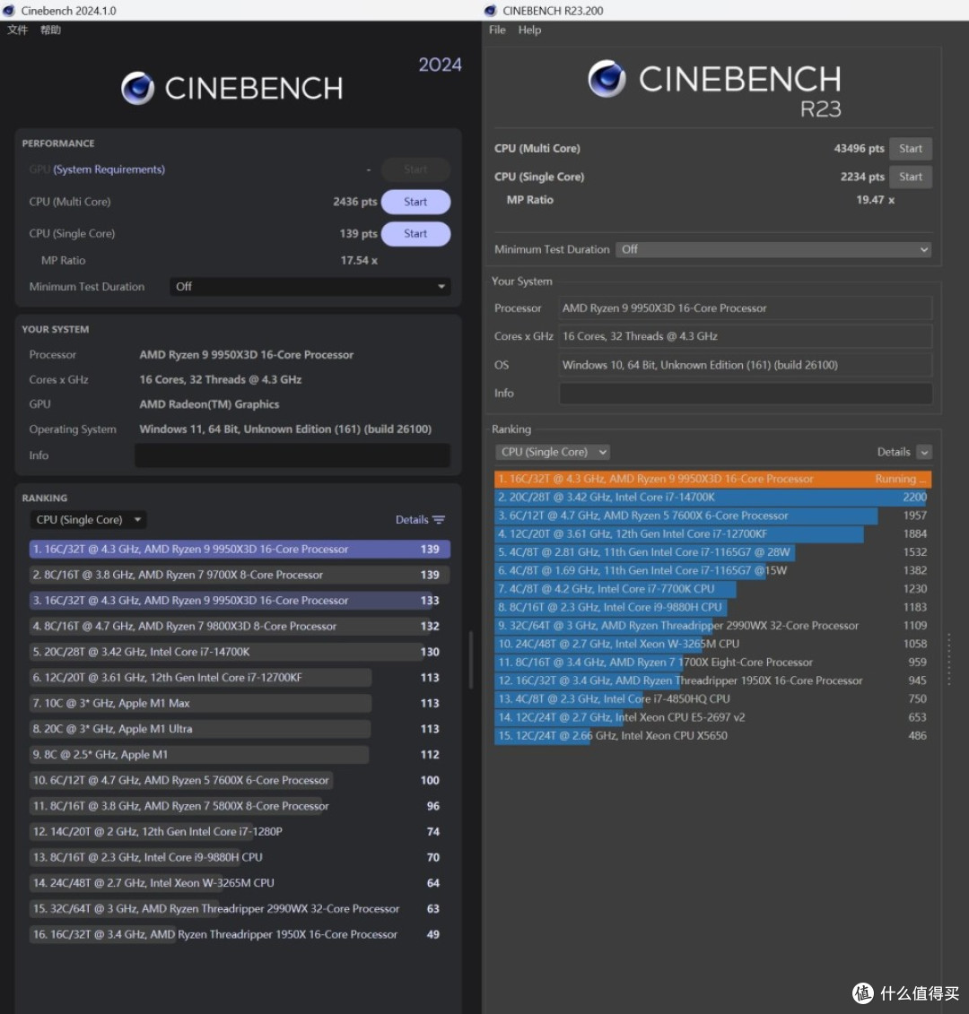Click Processor field in R23 Your System
The width and height of the screenshot is (969, 1014).
coord(746,308)
